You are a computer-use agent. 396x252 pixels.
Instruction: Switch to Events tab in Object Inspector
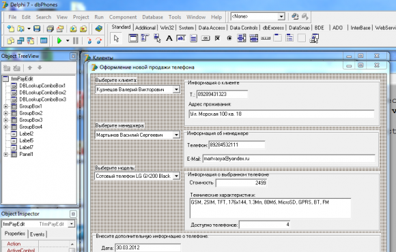click(x=37, y=234)
